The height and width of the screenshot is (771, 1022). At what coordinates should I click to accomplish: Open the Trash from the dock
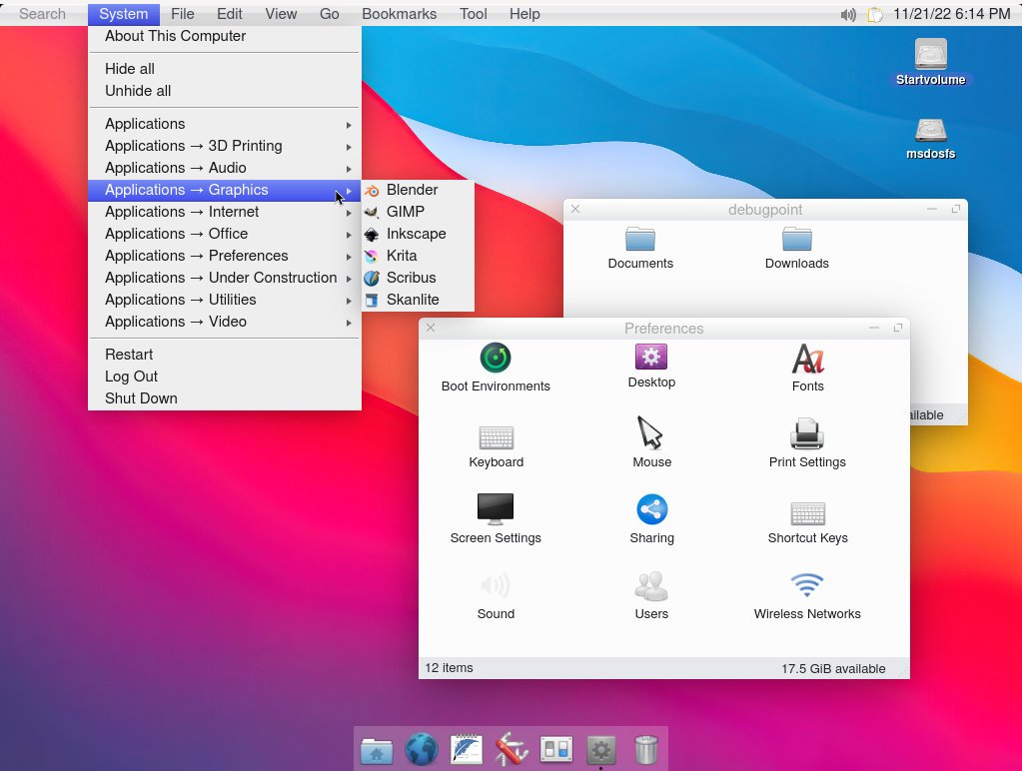click(x=645, y=748)
